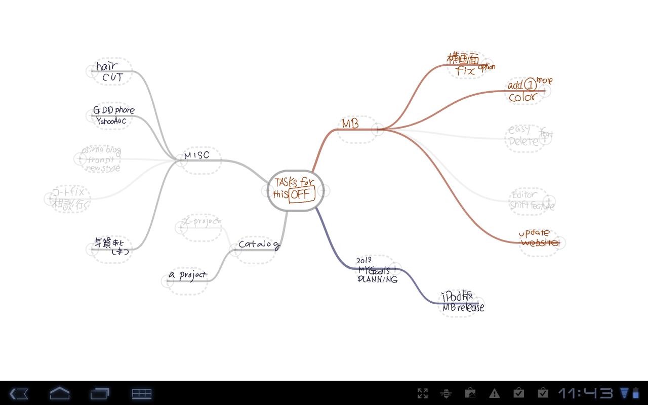Screen dimensions: 648x405
Task: Check the Wi-Fi signal status icon
Action: coord(624,393)
